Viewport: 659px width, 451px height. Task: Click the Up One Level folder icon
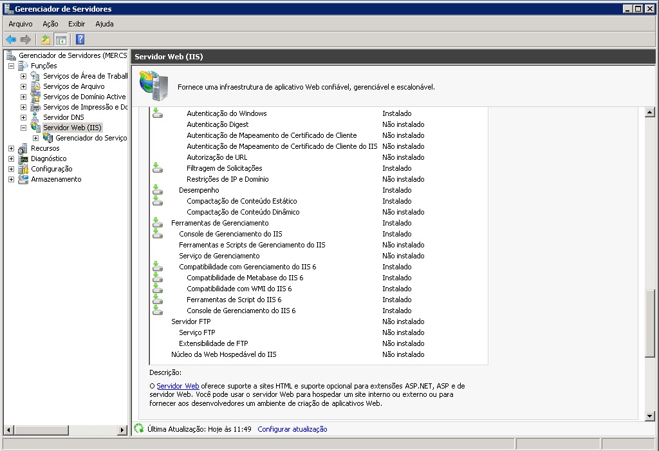coord(46,39)
